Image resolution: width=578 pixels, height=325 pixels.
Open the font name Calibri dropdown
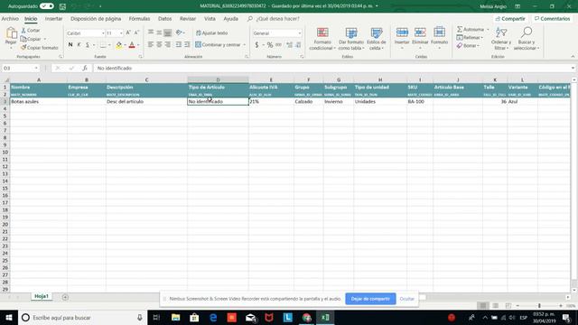(x=103, y=33)
